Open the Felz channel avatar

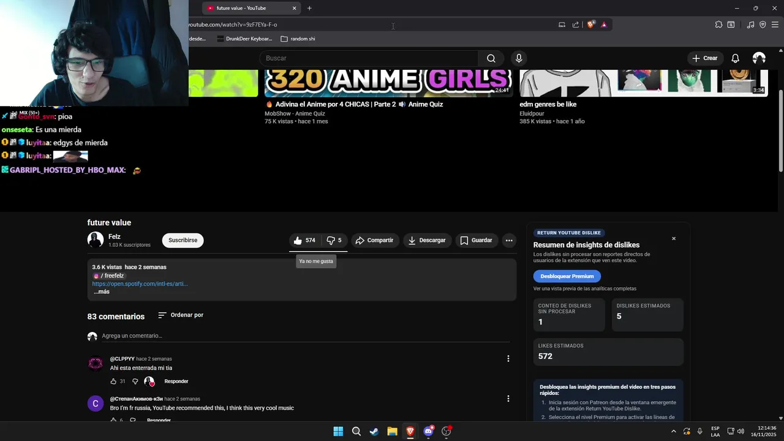pyautogui.click(x=96, y=240)
